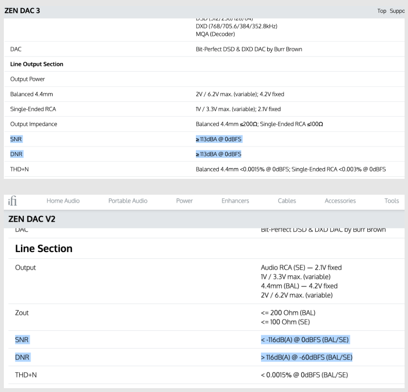Click the DAC row label in ZEN DAC 3
The height and width of the screenshot is (392, 408).
pyautogui.click(x=16, y=49)
